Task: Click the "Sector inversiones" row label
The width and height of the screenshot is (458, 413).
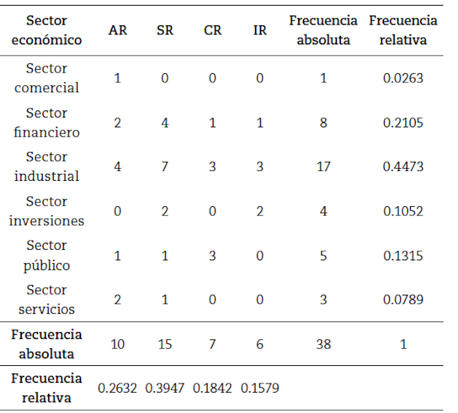Action: tap(47, 211)
